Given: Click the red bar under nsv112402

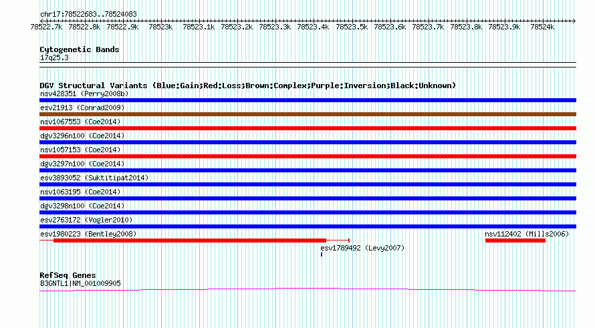Looking at the screenshot, I should [515, 240].
